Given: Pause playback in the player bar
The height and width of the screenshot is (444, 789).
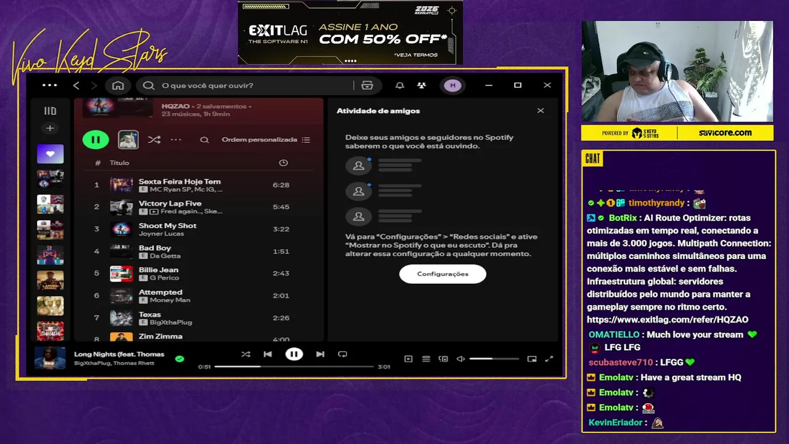Looking at the screenshot, I should click(x=294, y=354).
